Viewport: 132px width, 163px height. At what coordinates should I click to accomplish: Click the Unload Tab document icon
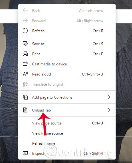coord(25,110)
